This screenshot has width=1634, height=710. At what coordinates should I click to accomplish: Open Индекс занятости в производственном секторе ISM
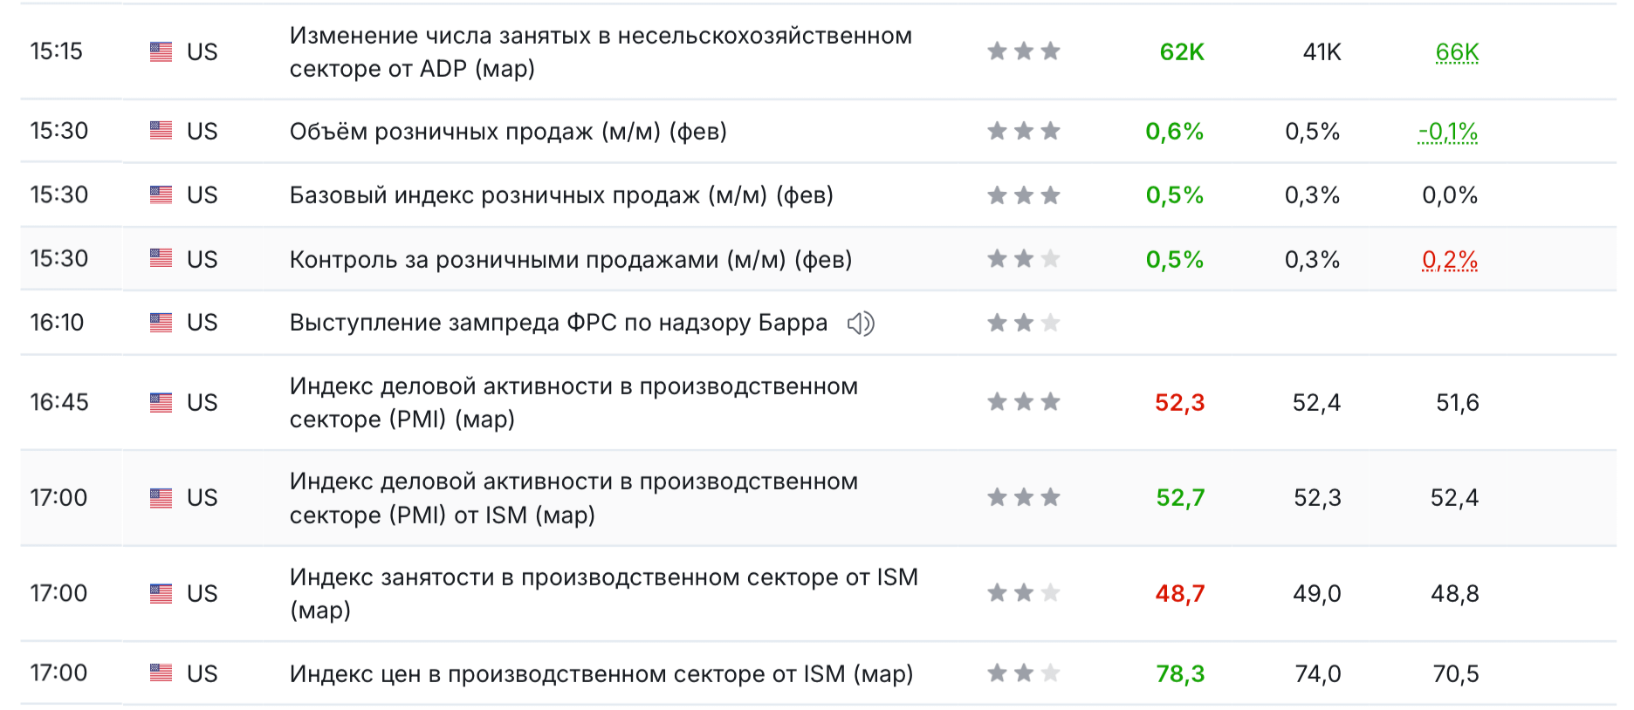tap(604, 593)
